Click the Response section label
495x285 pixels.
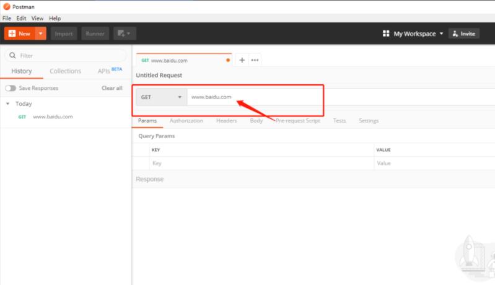[150, 179]
